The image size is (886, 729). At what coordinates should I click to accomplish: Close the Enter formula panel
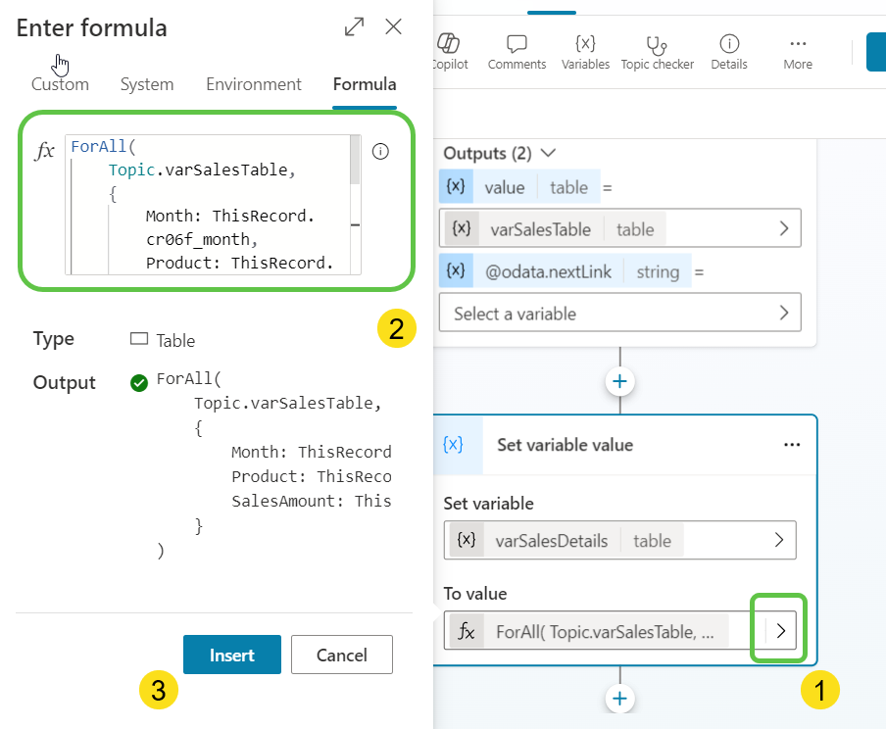[394, 27]
